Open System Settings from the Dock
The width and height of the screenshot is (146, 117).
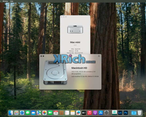[106, 113]
